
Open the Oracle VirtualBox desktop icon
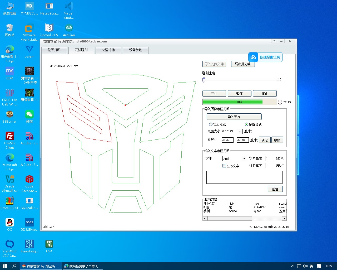tap(9, 180)
